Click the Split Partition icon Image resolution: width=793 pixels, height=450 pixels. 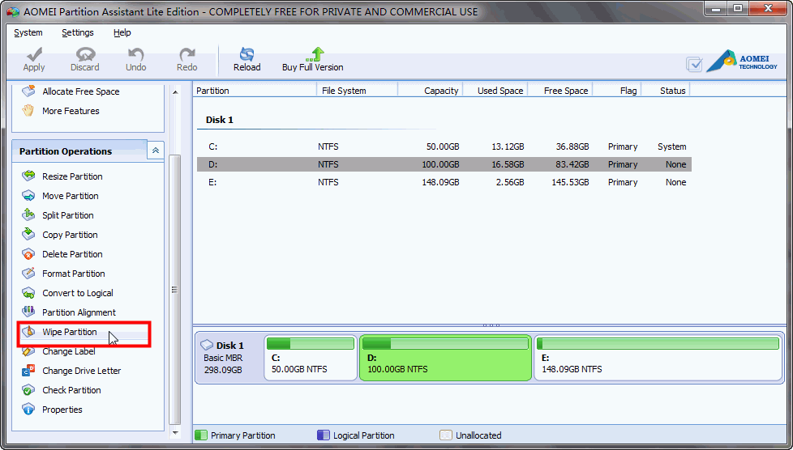(x=28, y=215)
